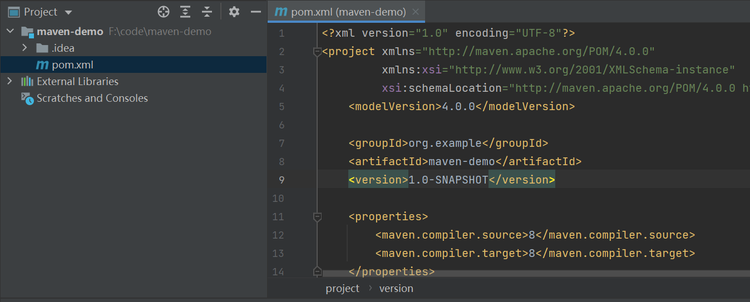Click the project breadcrumb below the editor
Screen dimensions: 750x302
point(343,289)
